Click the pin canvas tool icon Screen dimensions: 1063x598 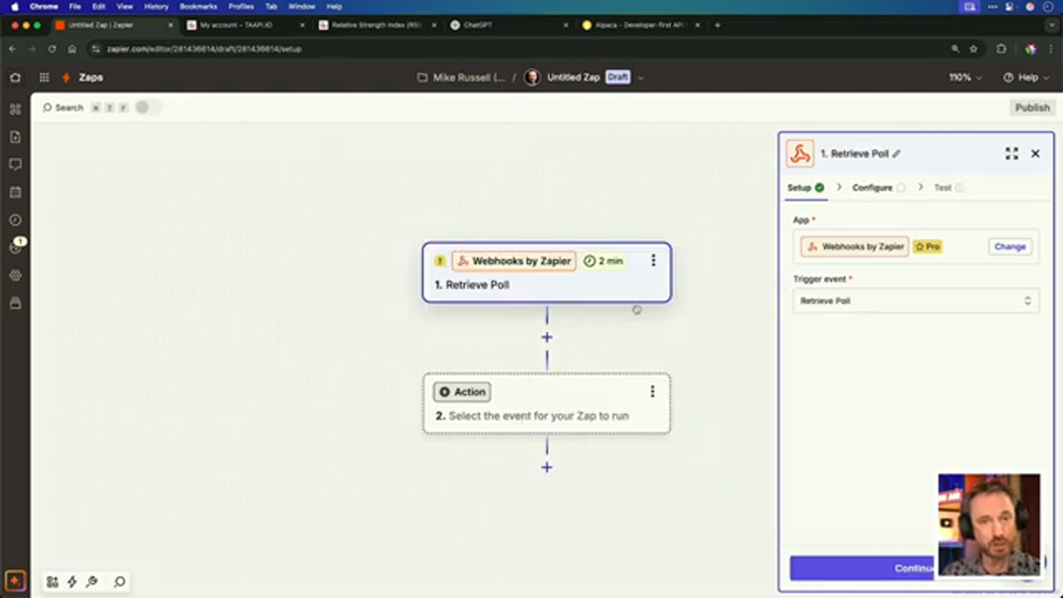92,582
